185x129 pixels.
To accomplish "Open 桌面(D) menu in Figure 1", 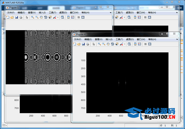I will click(x=63, y=13).
